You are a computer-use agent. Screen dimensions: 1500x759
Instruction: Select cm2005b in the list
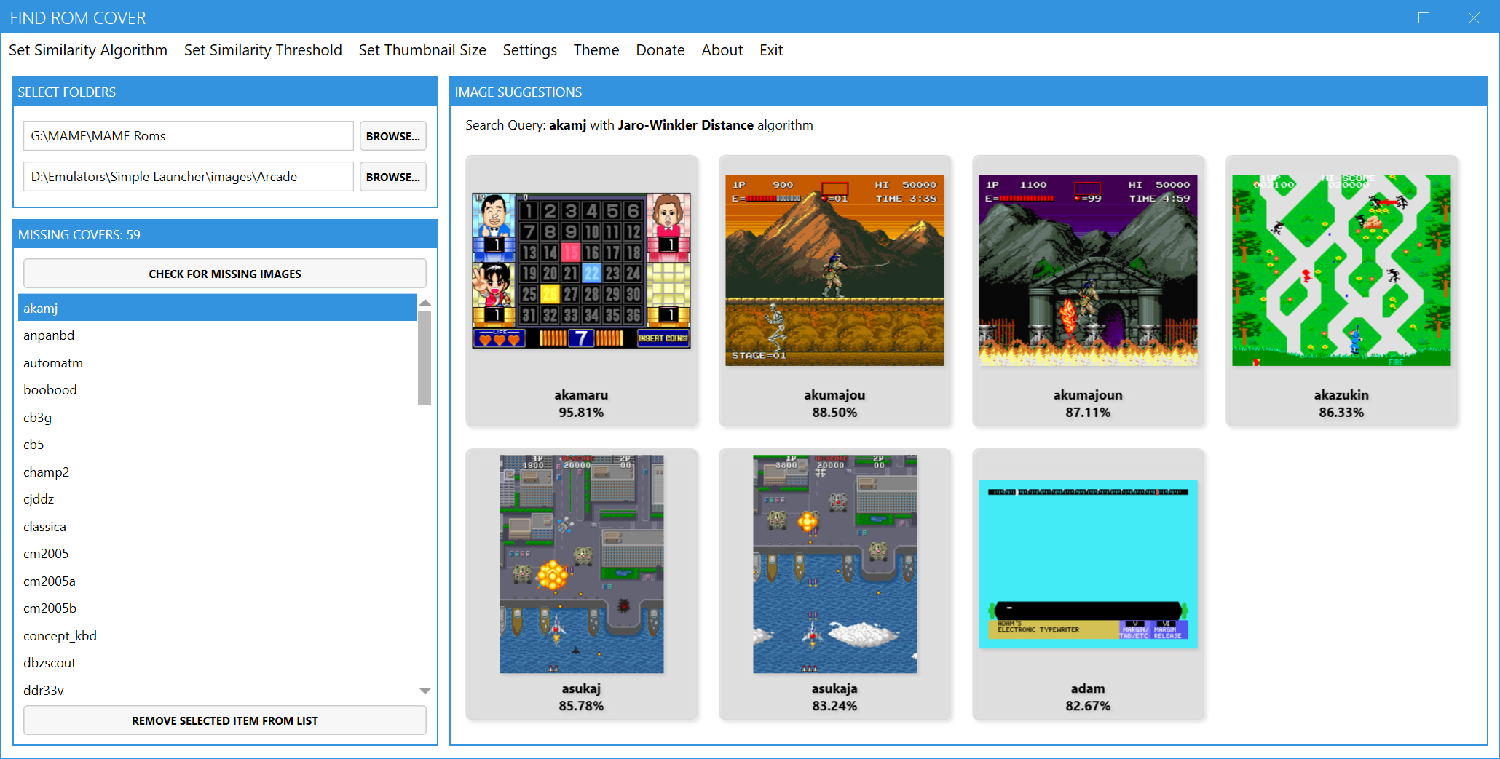coord(217,608)
